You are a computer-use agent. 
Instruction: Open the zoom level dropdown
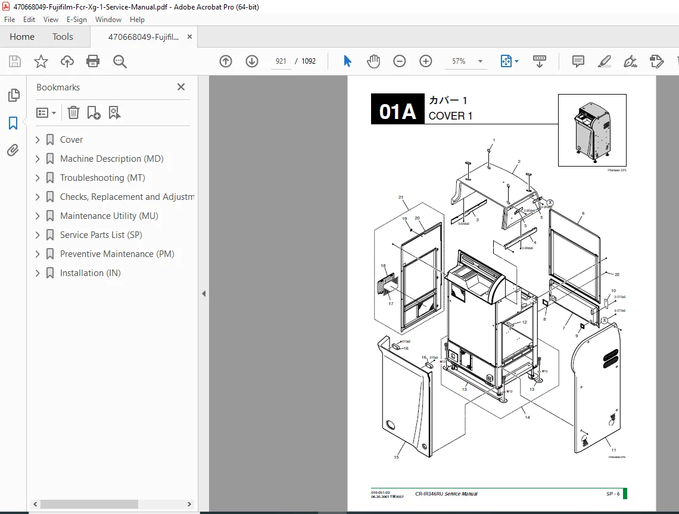pos(480,61)
